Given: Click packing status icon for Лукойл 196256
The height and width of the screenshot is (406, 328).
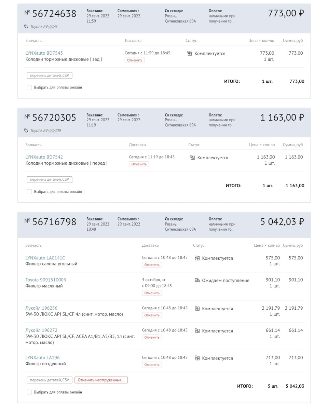Looking at the screenshot, I should pos(197,309).
